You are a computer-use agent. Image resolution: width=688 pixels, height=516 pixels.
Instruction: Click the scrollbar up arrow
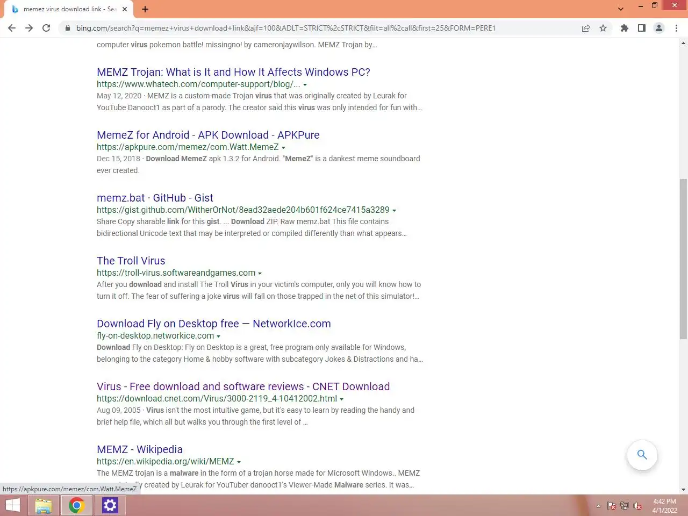683,42
